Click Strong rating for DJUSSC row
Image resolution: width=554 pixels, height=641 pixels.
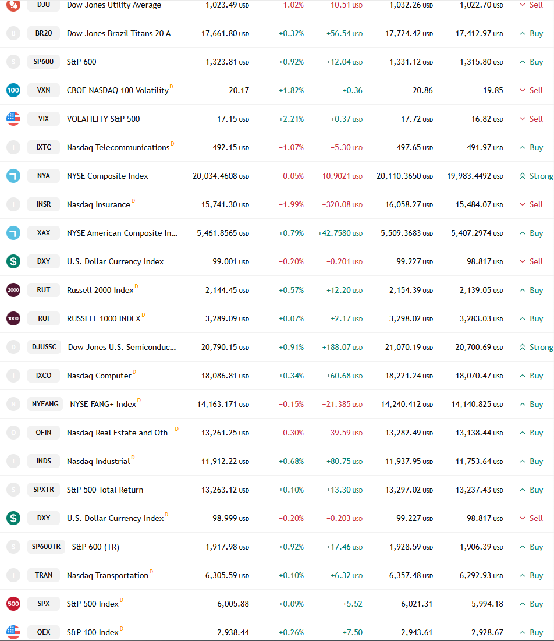point(536,347)
